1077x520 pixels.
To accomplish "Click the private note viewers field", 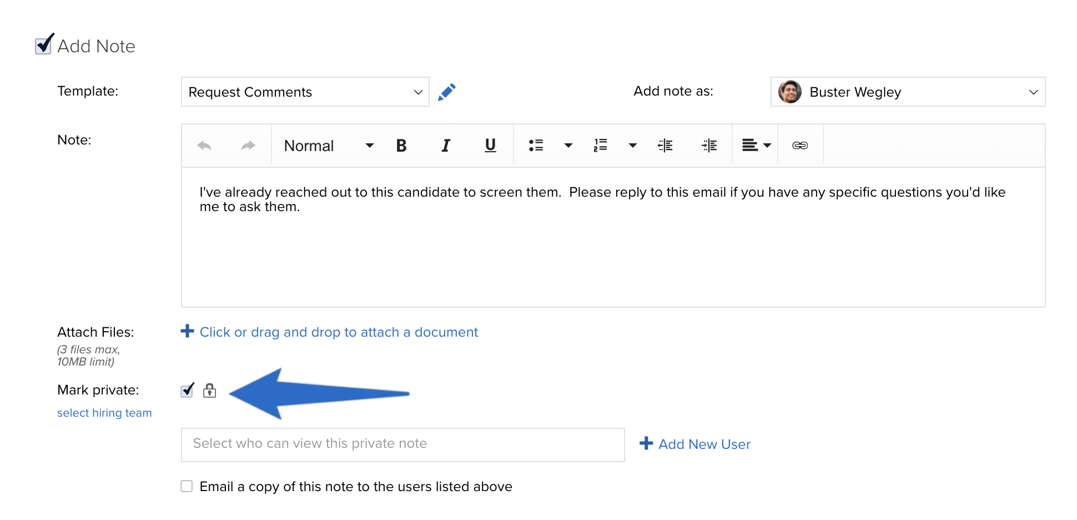I will pos(403,444).
